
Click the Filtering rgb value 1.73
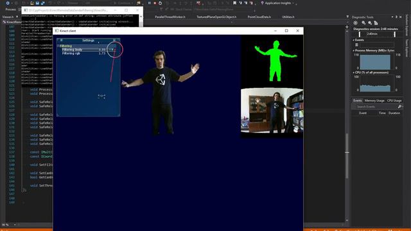point(102,53)
